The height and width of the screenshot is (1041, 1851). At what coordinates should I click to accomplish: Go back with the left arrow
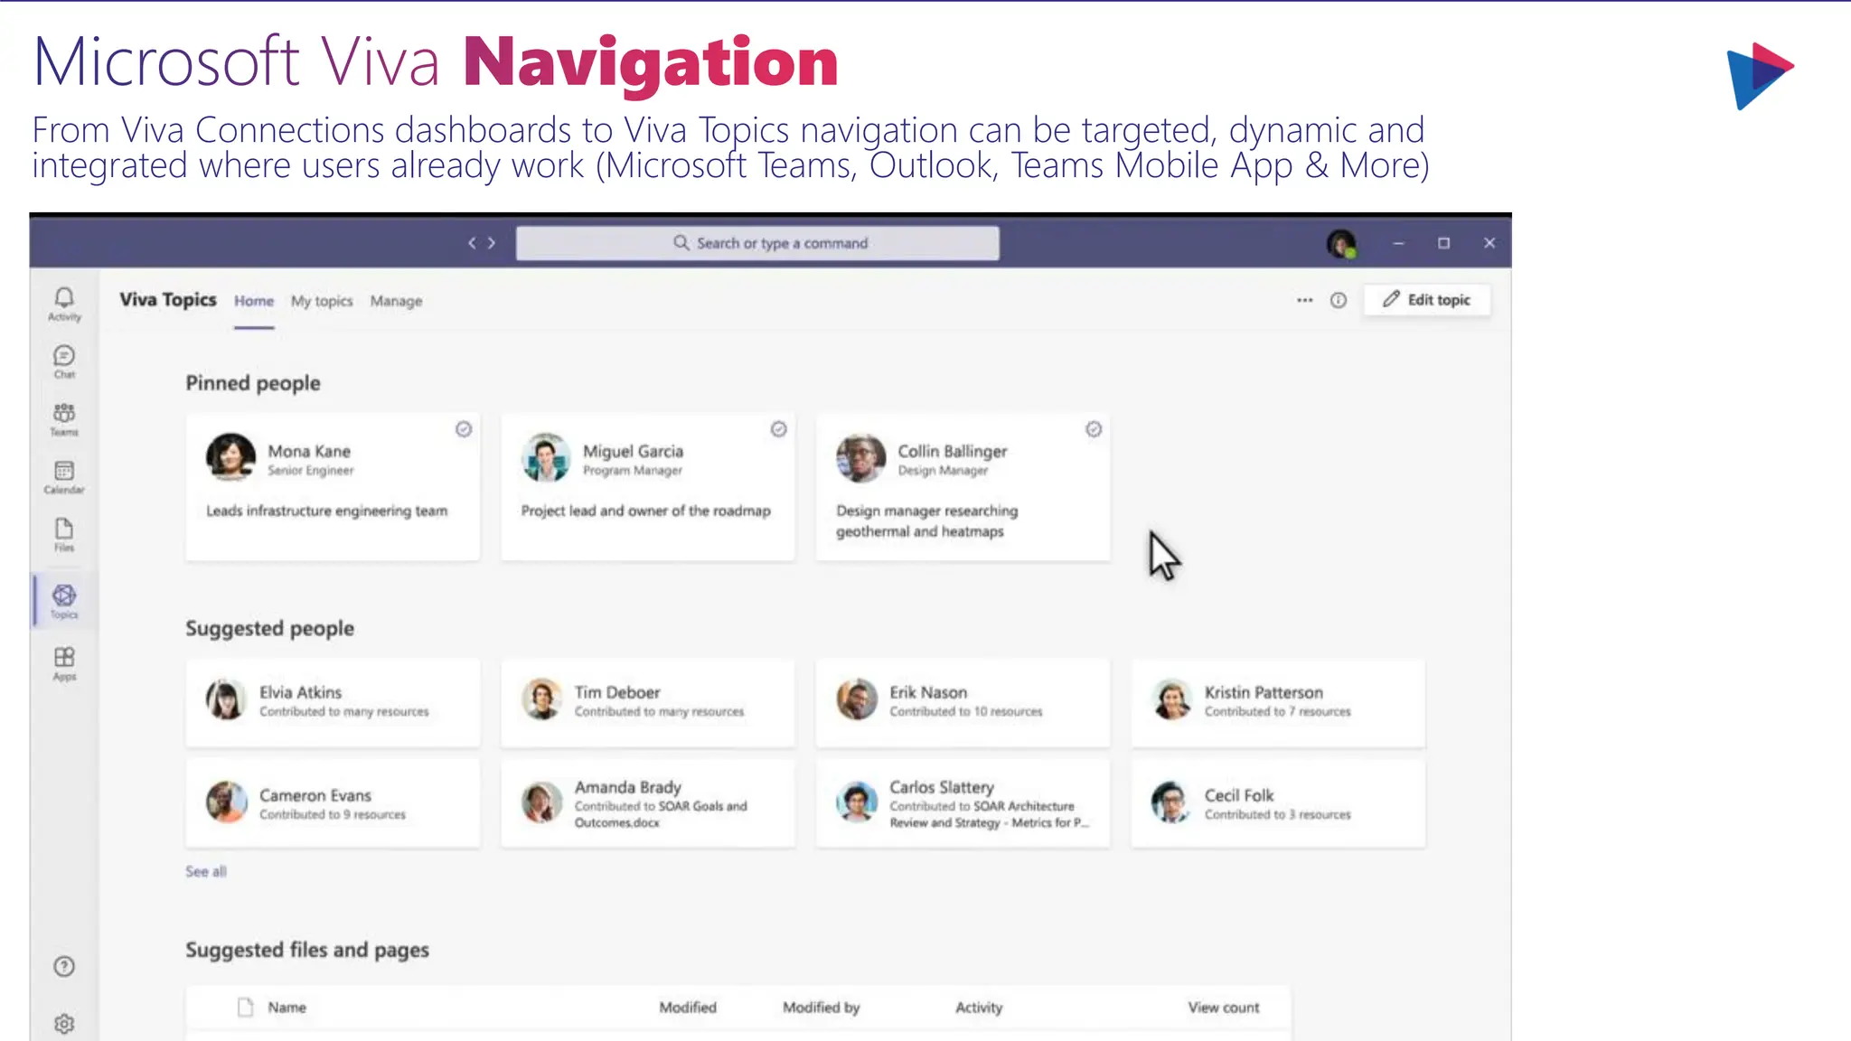472,243
